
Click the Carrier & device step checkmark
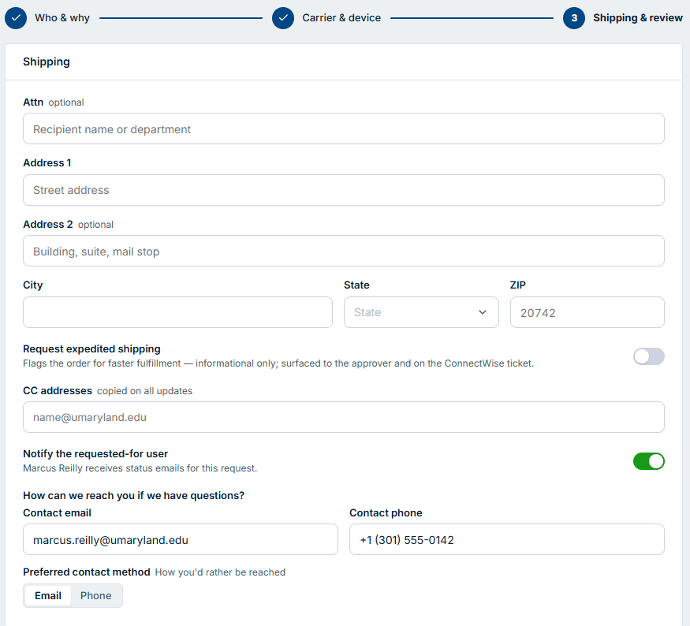(283, 18)
